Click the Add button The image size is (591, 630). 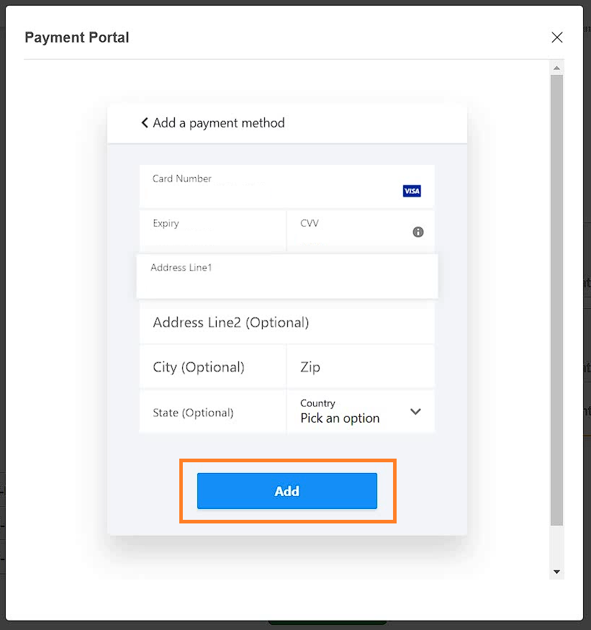[287, 490]
